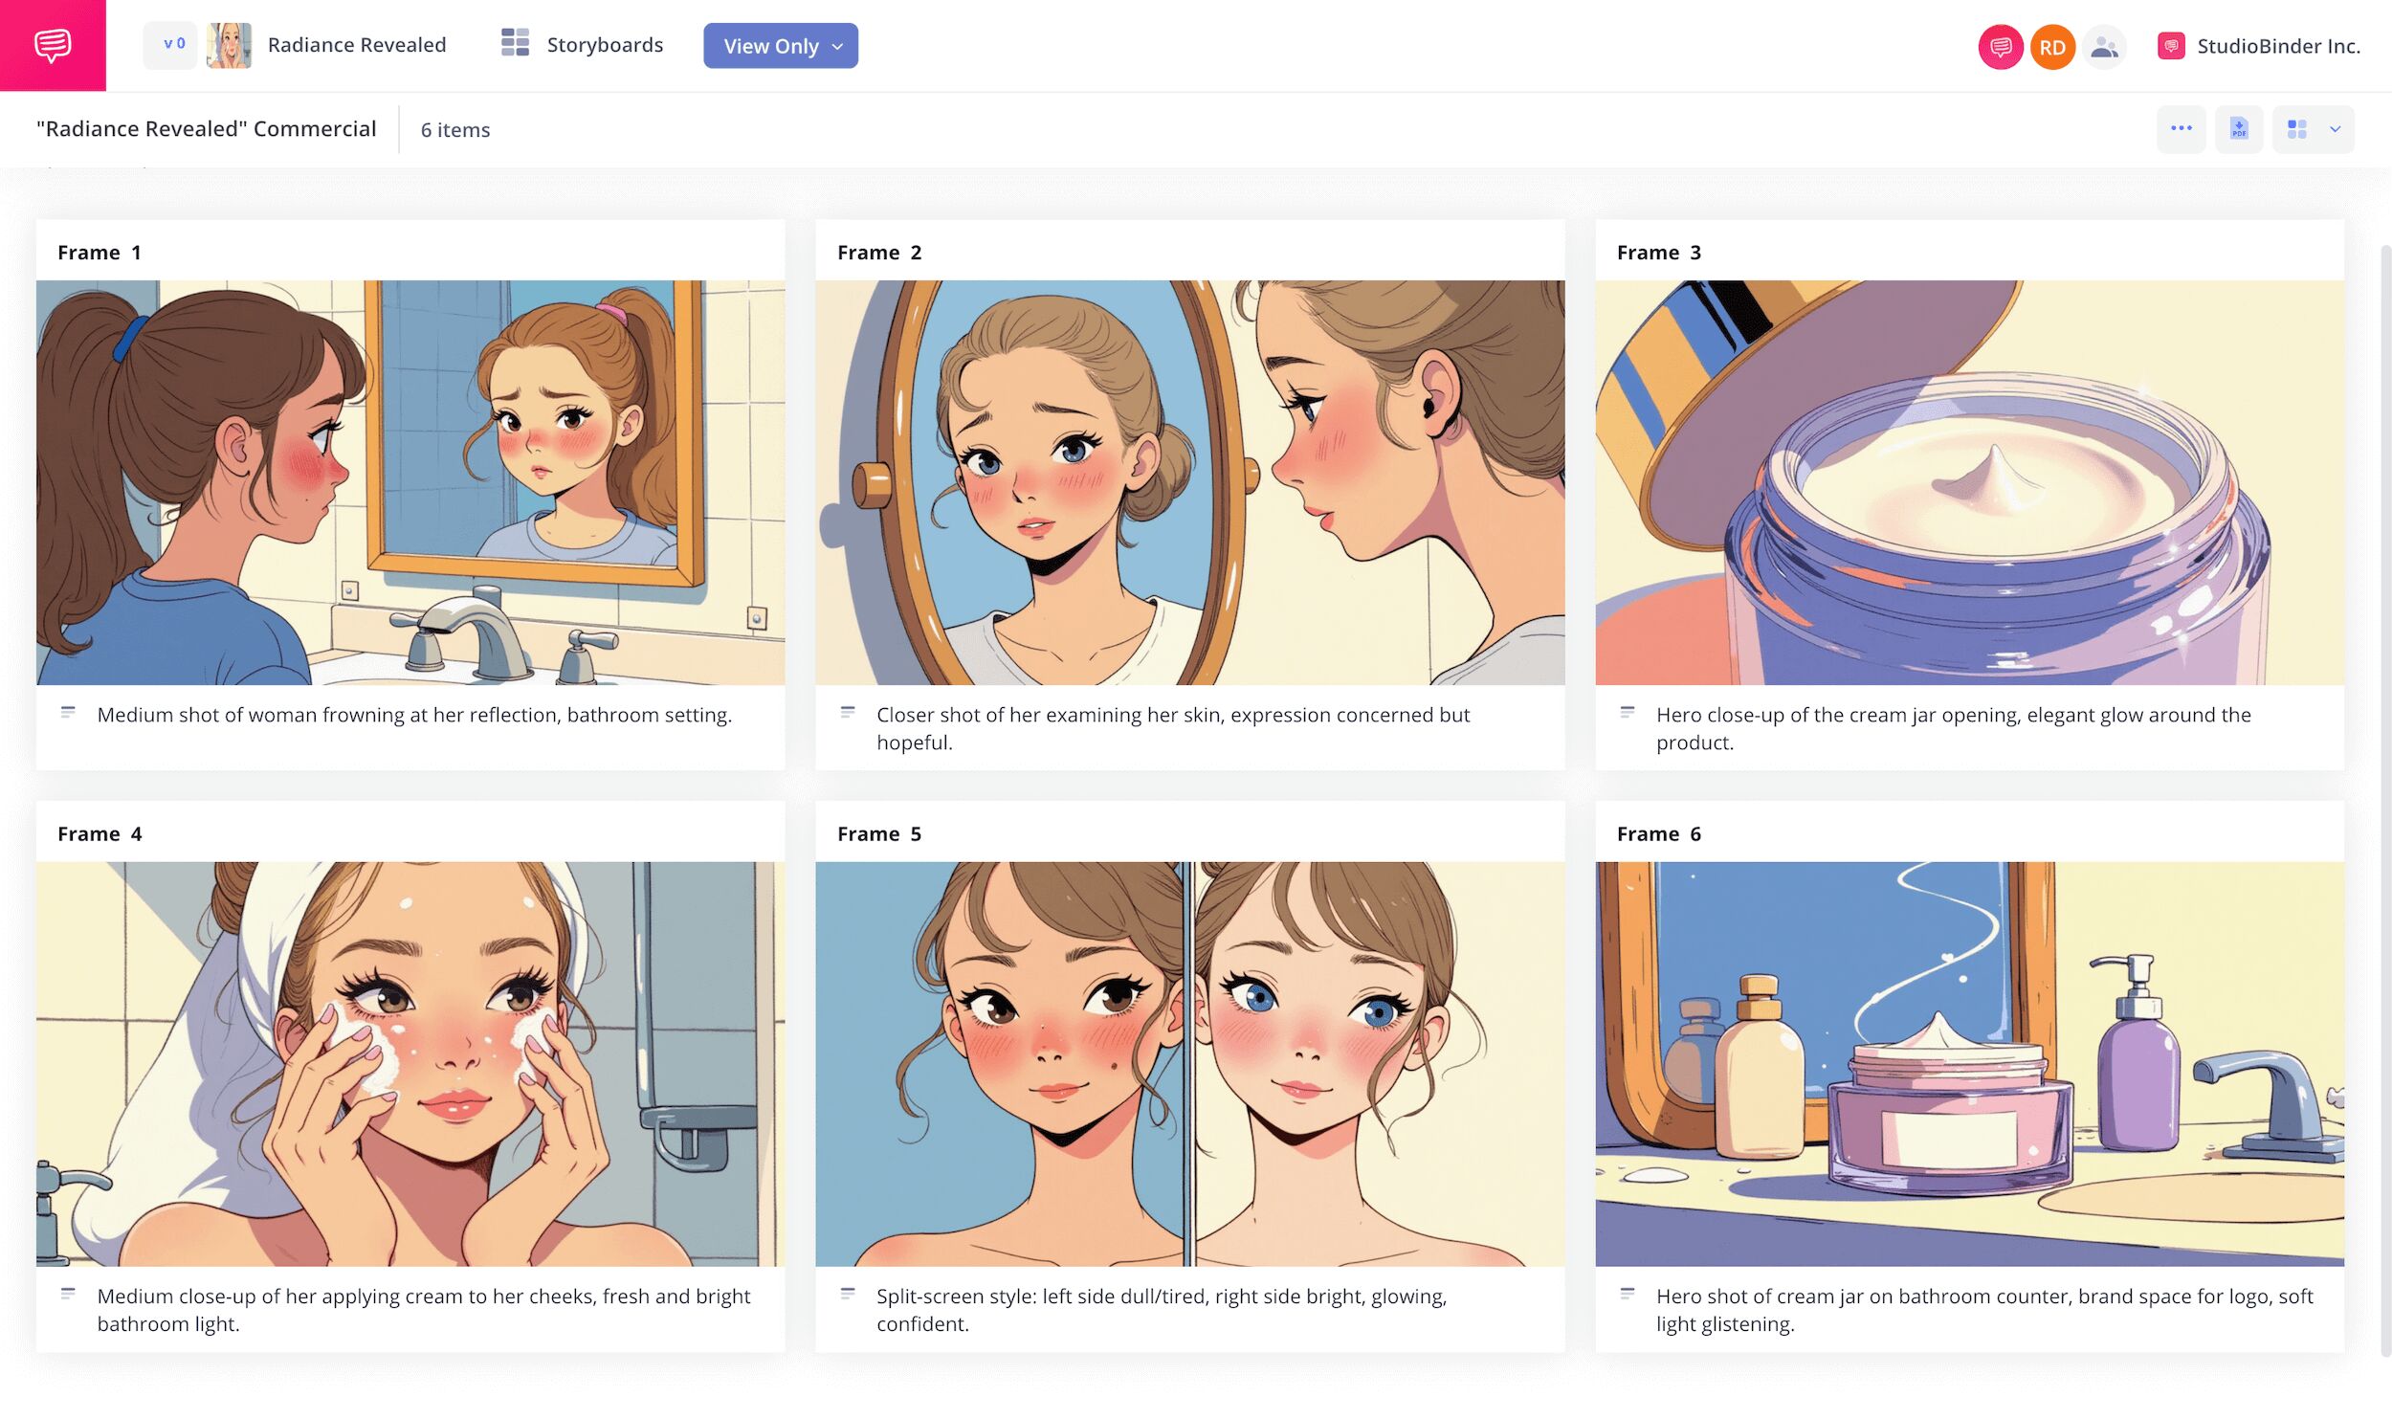Click the Storyboards grid icon
Image resolution: width=2392 pixels, height=1419 pixels.
coord(515,43)
